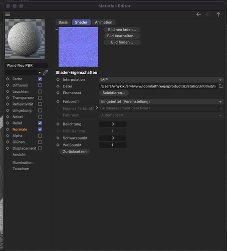Open the Farbprofil dropdown
The width and height of the screenshot is (227, 251).
161,102
